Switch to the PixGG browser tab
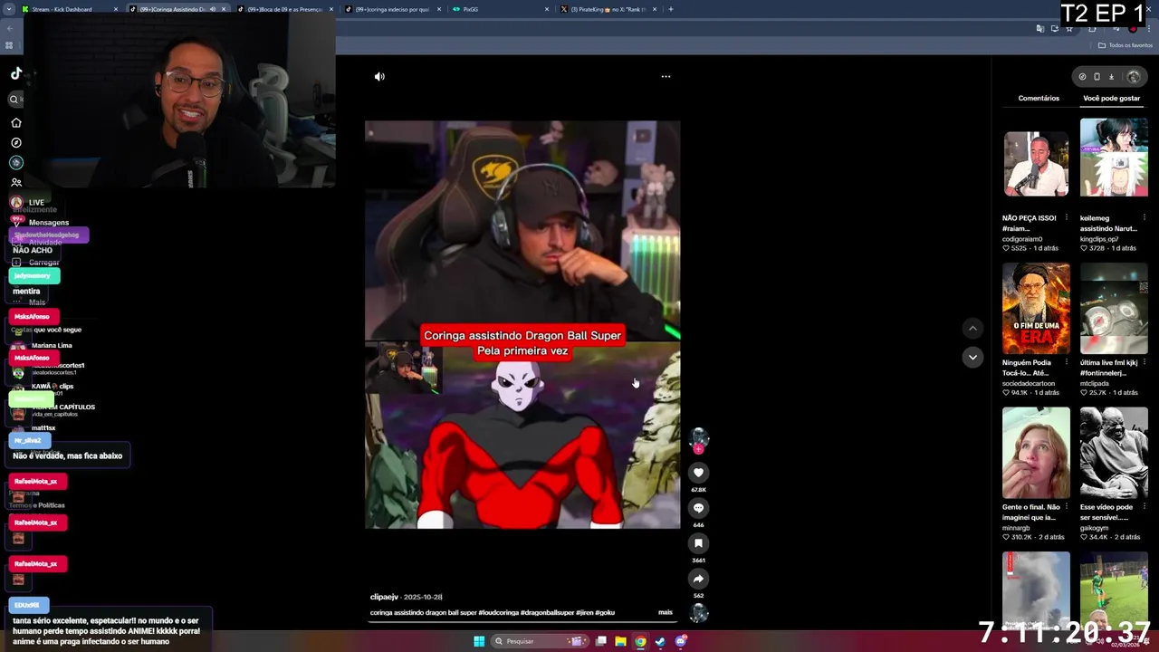The image size is (1159, 652). click(x=500, y=9)
